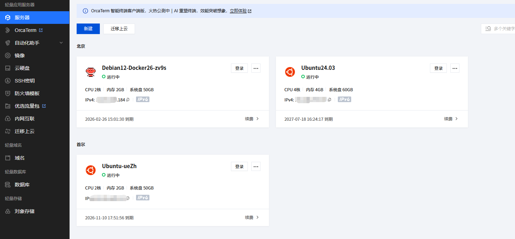Screen dimensions: 515x239
Task: Click the banner info icon
Action: [85, 11]
